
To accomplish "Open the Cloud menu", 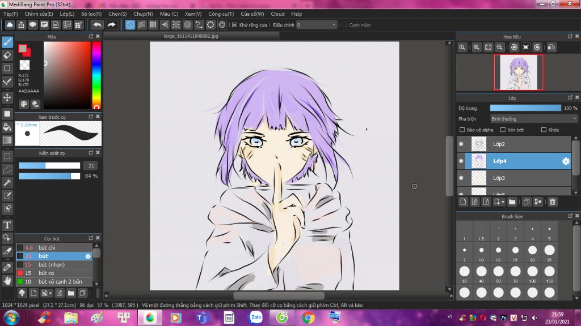I will 277,14.
